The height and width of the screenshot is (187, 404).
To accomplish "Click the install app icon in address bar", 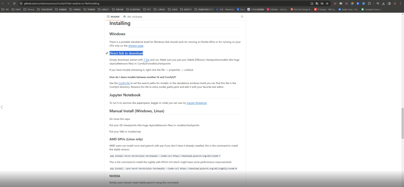I will tap(312, 4).
